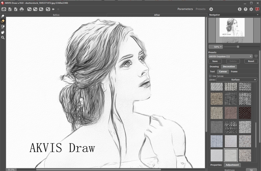The image size is (261, 171).
Task: Open the Canvas sub-tab
Action: 223,72
